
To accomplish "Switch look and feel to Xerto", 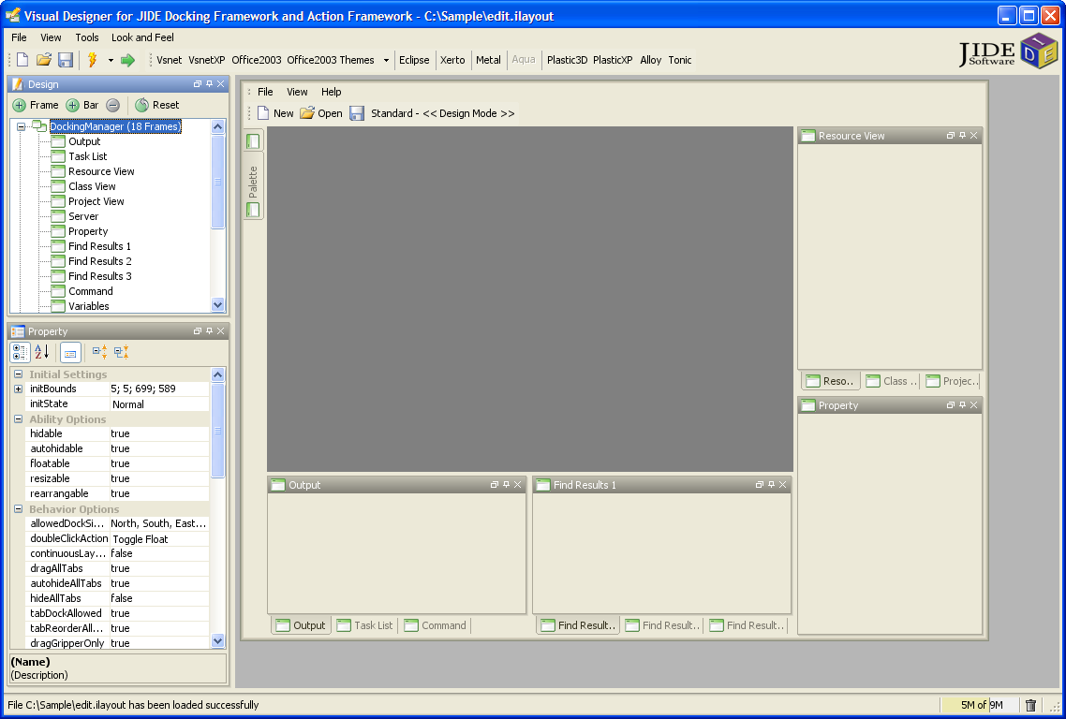I will [452, 60].
